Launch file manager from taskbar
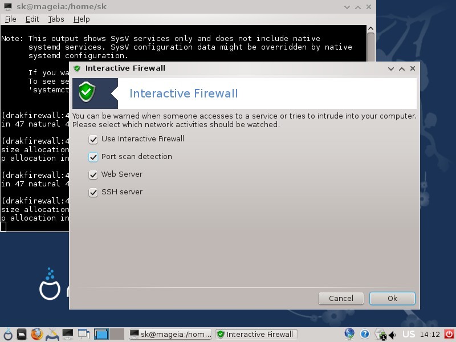The width and height of the screenshot is (456, 342). tap(22, 335)
